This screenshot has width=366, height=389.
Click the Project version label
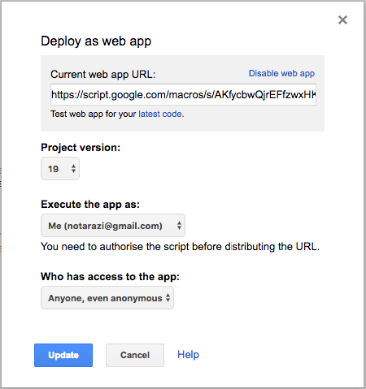(81, 148)
